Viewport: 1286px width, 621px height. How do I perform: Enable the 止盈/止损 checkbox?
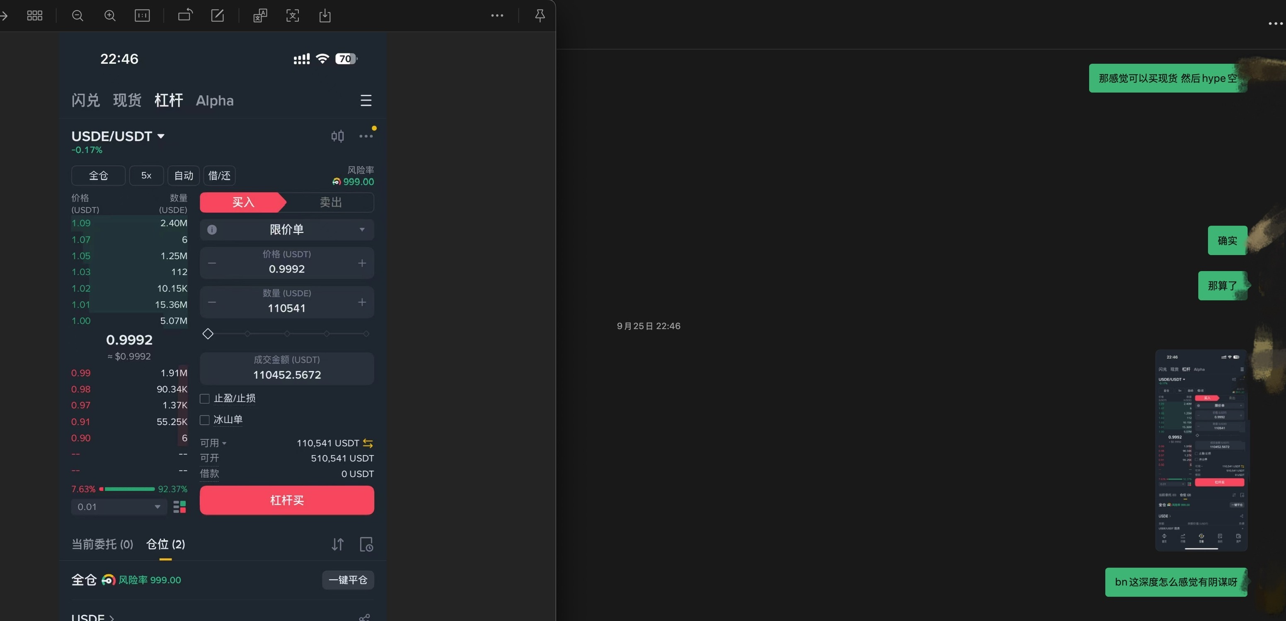pyautogui.click(x=205, y=399)
